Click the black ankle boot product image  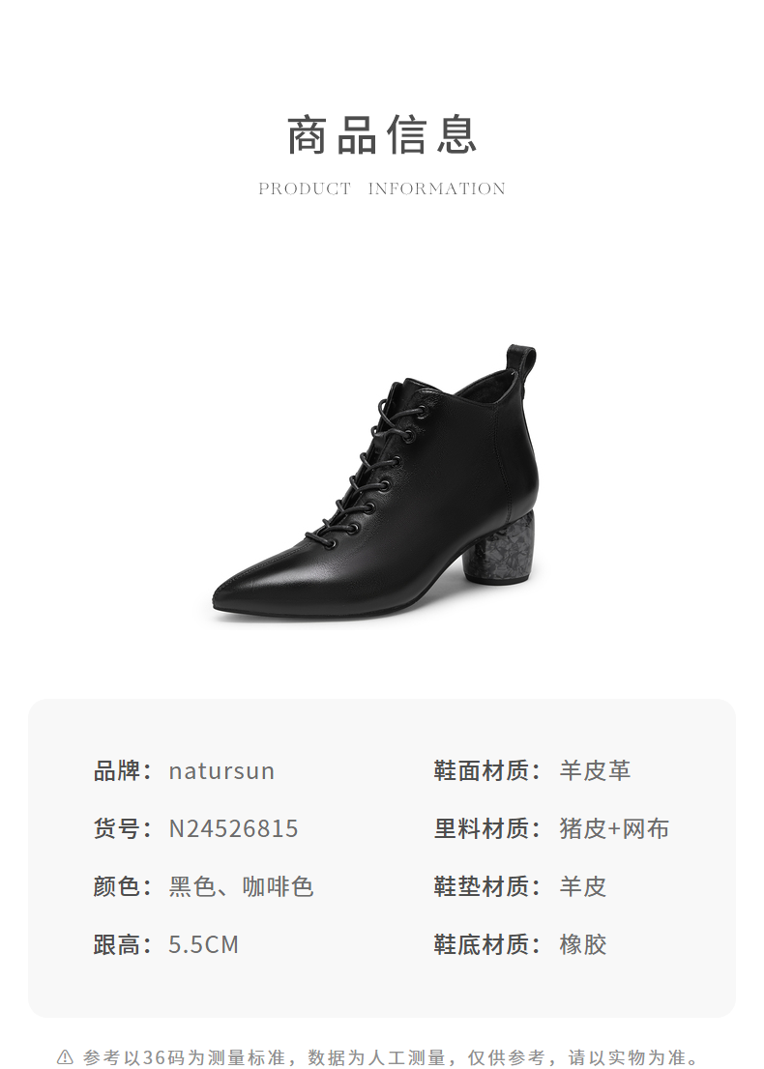point(376,484)
